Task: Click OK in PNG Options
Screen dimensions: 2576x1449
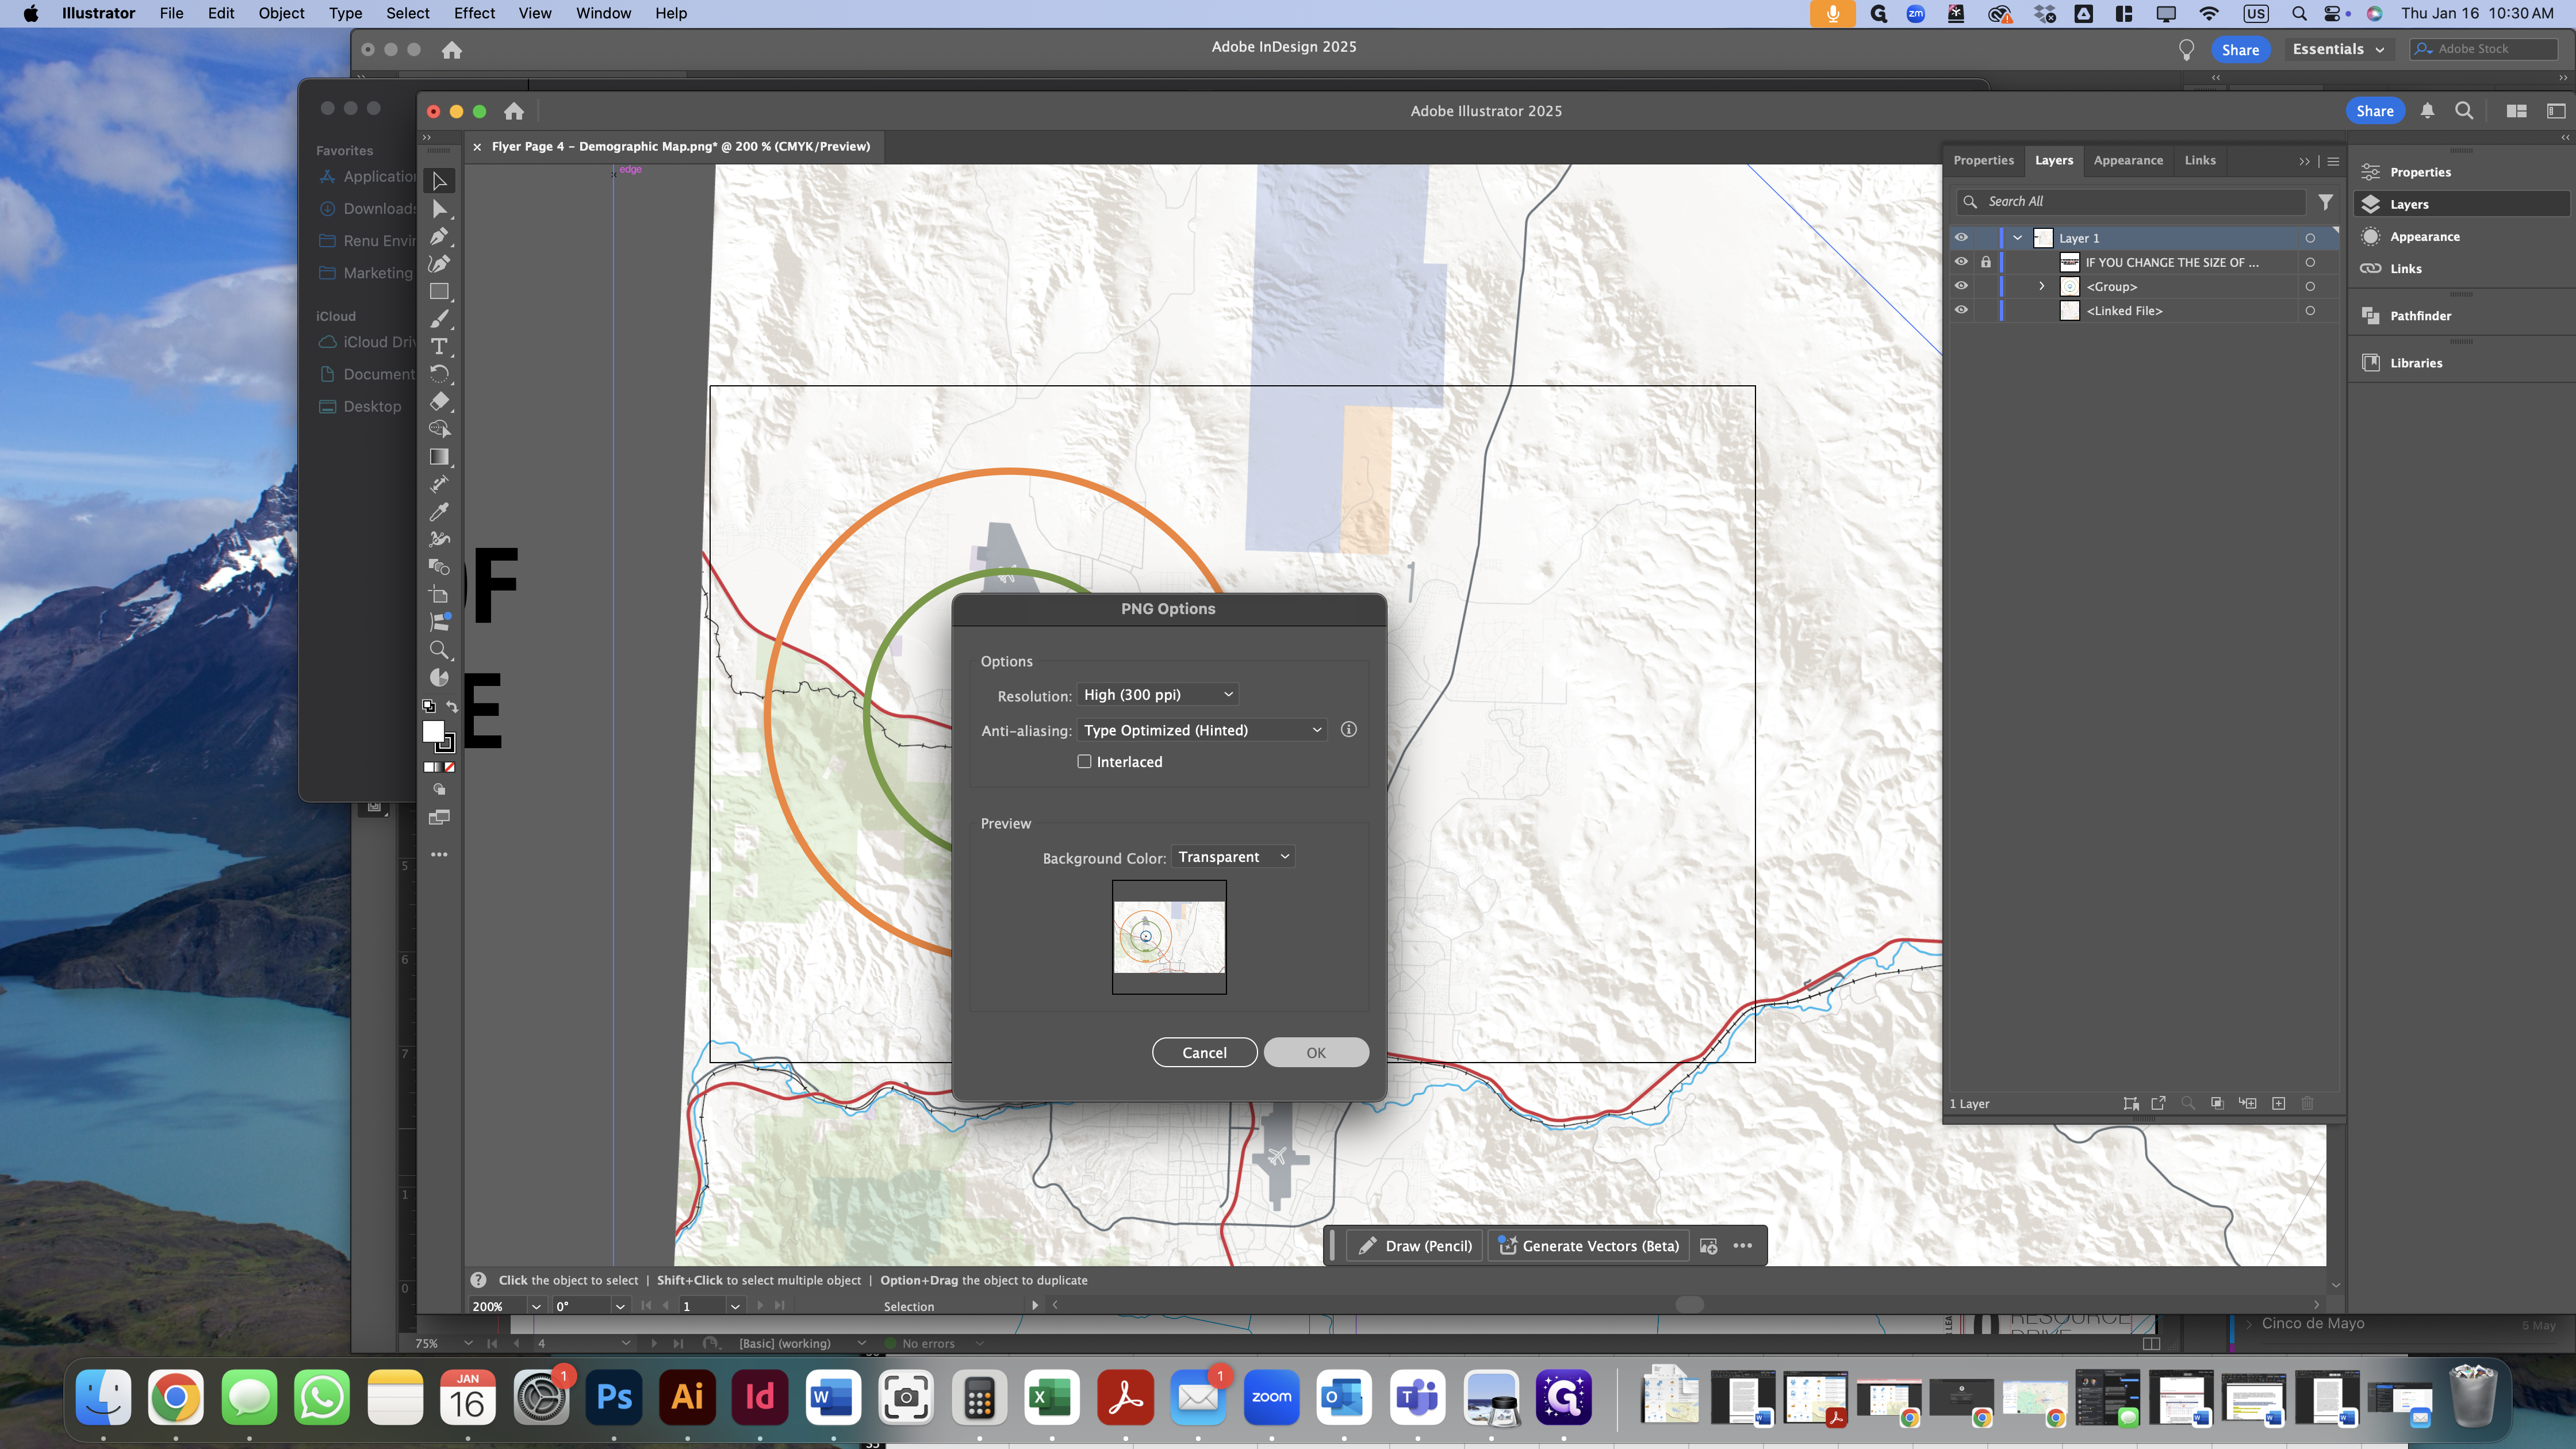Action: (x=1316, y=1052)
